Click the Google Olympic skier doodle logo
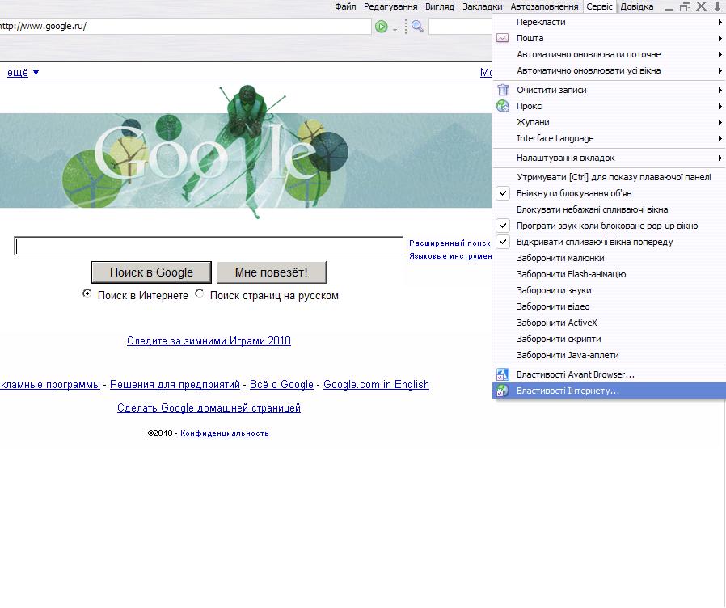726x608 pixels. (x=204, y=152)
